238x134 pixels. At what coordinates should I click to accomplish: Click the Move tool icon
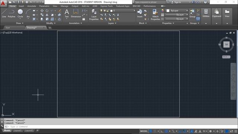point(42,11)
